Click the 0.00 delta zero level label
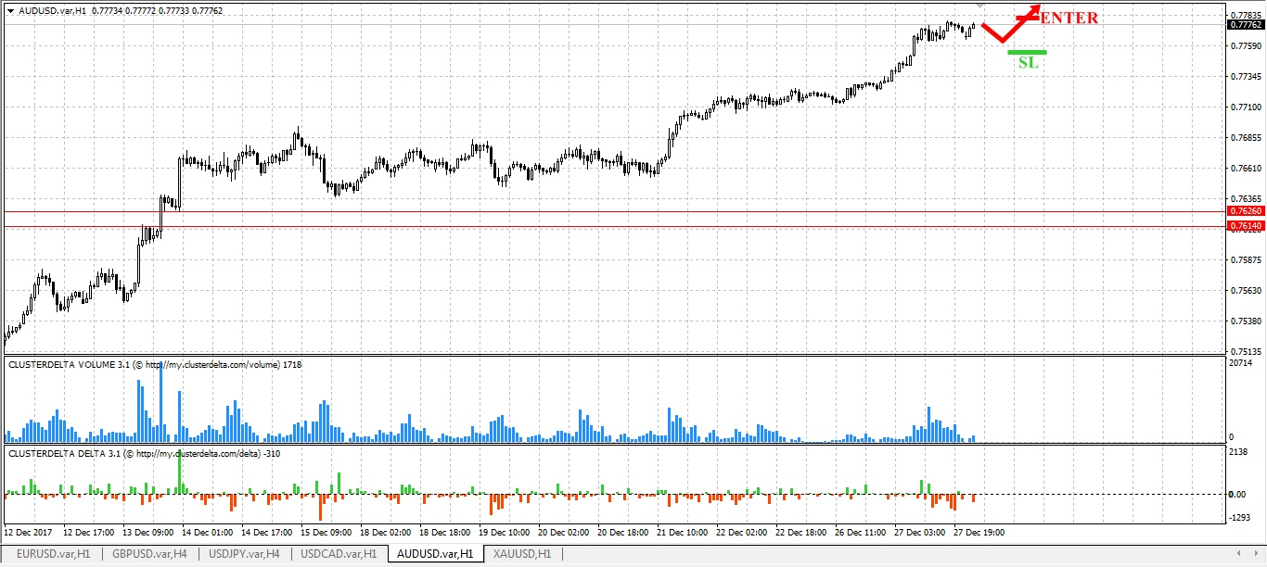1267x567 pixels. point(1238,494)
